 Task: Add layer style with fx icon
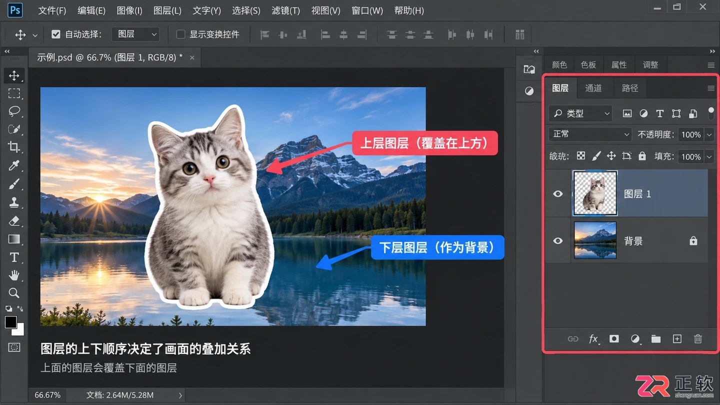tap(593, 339)
